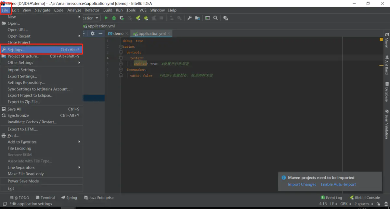
Task: Open the Window menu
Action: pos(157,10)
